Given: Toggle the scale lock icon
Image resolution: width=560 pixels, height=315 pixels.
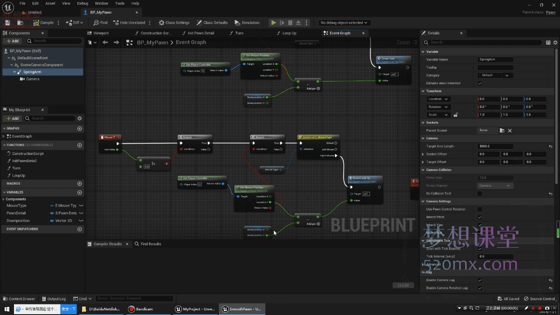Looking at the screenshot, I should click(x=455, y=115).
